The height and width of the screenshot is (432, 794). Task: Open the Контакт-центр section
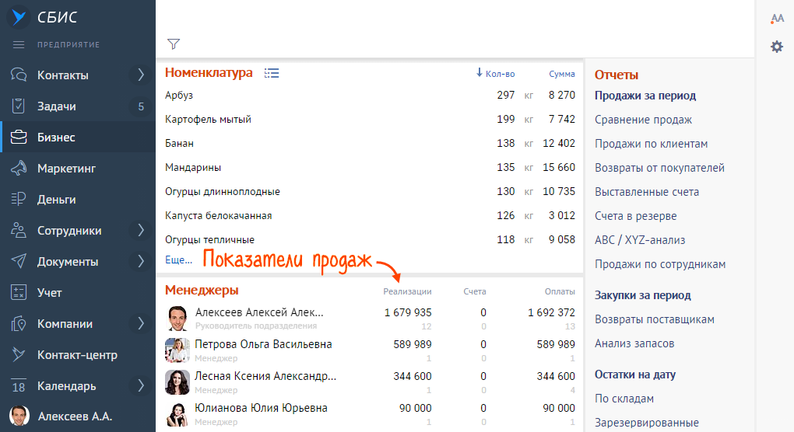point(77,355)
